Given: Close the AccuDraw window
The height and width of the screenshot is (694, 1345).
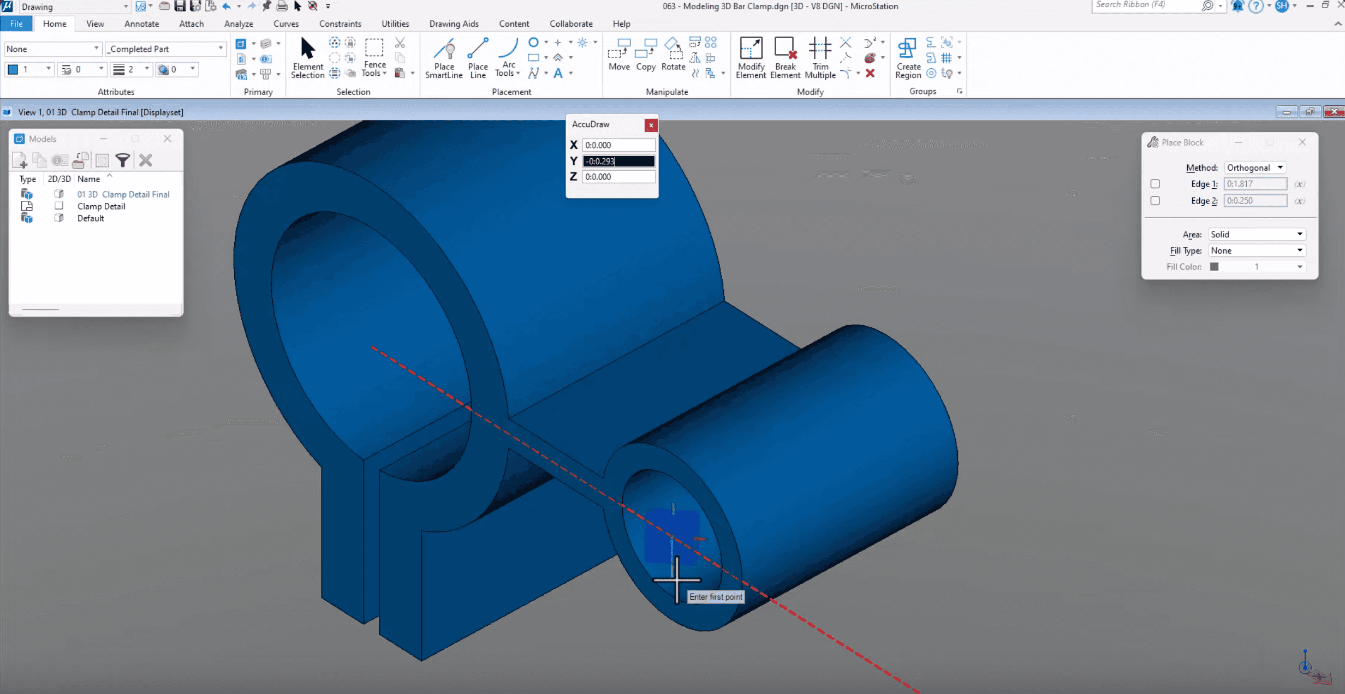Looking at the screenshot, I should 651,125.
